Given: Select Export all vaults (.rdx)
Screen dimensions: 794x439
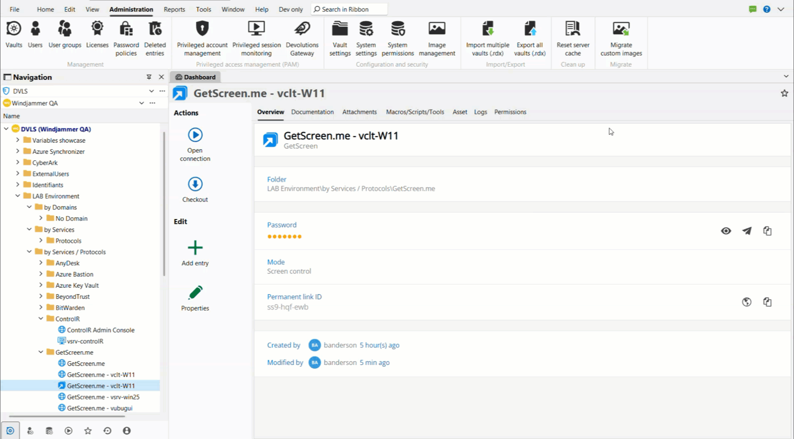Looking at the screenshot, I should tap(529, 37).
